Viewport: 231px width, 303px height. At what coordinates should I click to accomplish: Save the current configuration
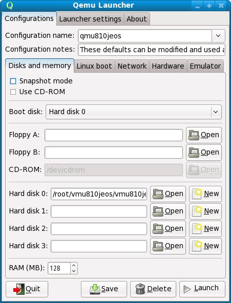104,289
